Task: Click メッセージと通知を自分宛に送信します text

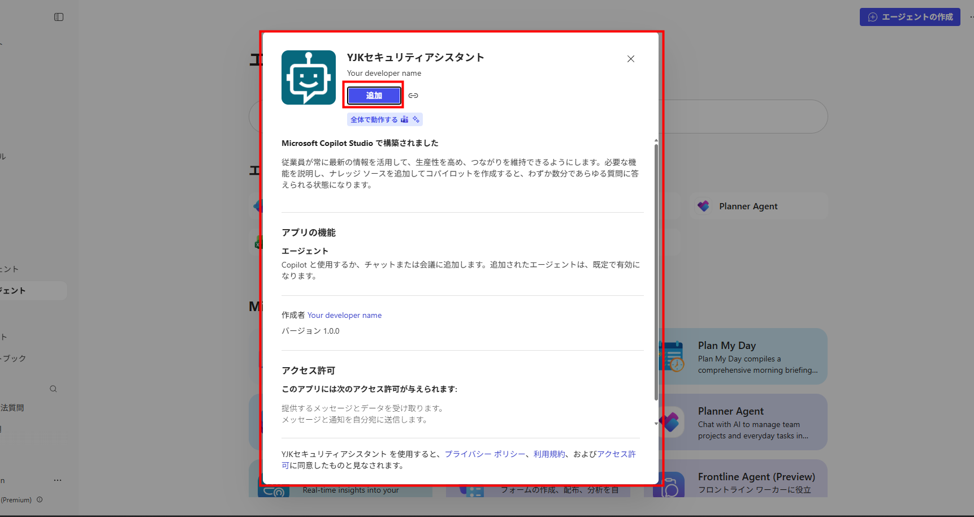Action: point(354,420)
